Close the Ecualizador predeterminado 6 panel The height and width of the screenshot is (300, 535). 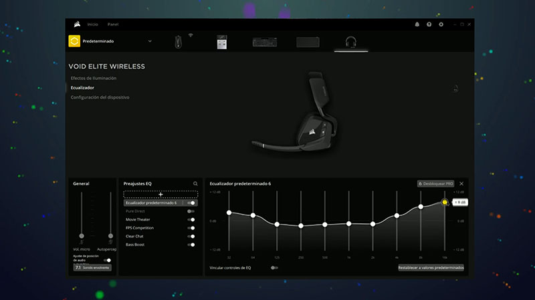461,184
